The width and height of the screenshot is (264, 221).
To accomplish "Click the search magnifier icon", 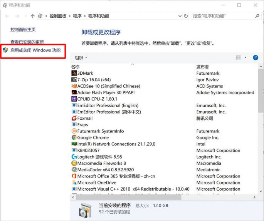I will coord(257,16).
